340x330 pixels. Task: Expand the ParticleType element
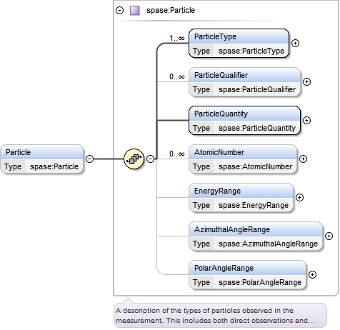tap(295, 44)
